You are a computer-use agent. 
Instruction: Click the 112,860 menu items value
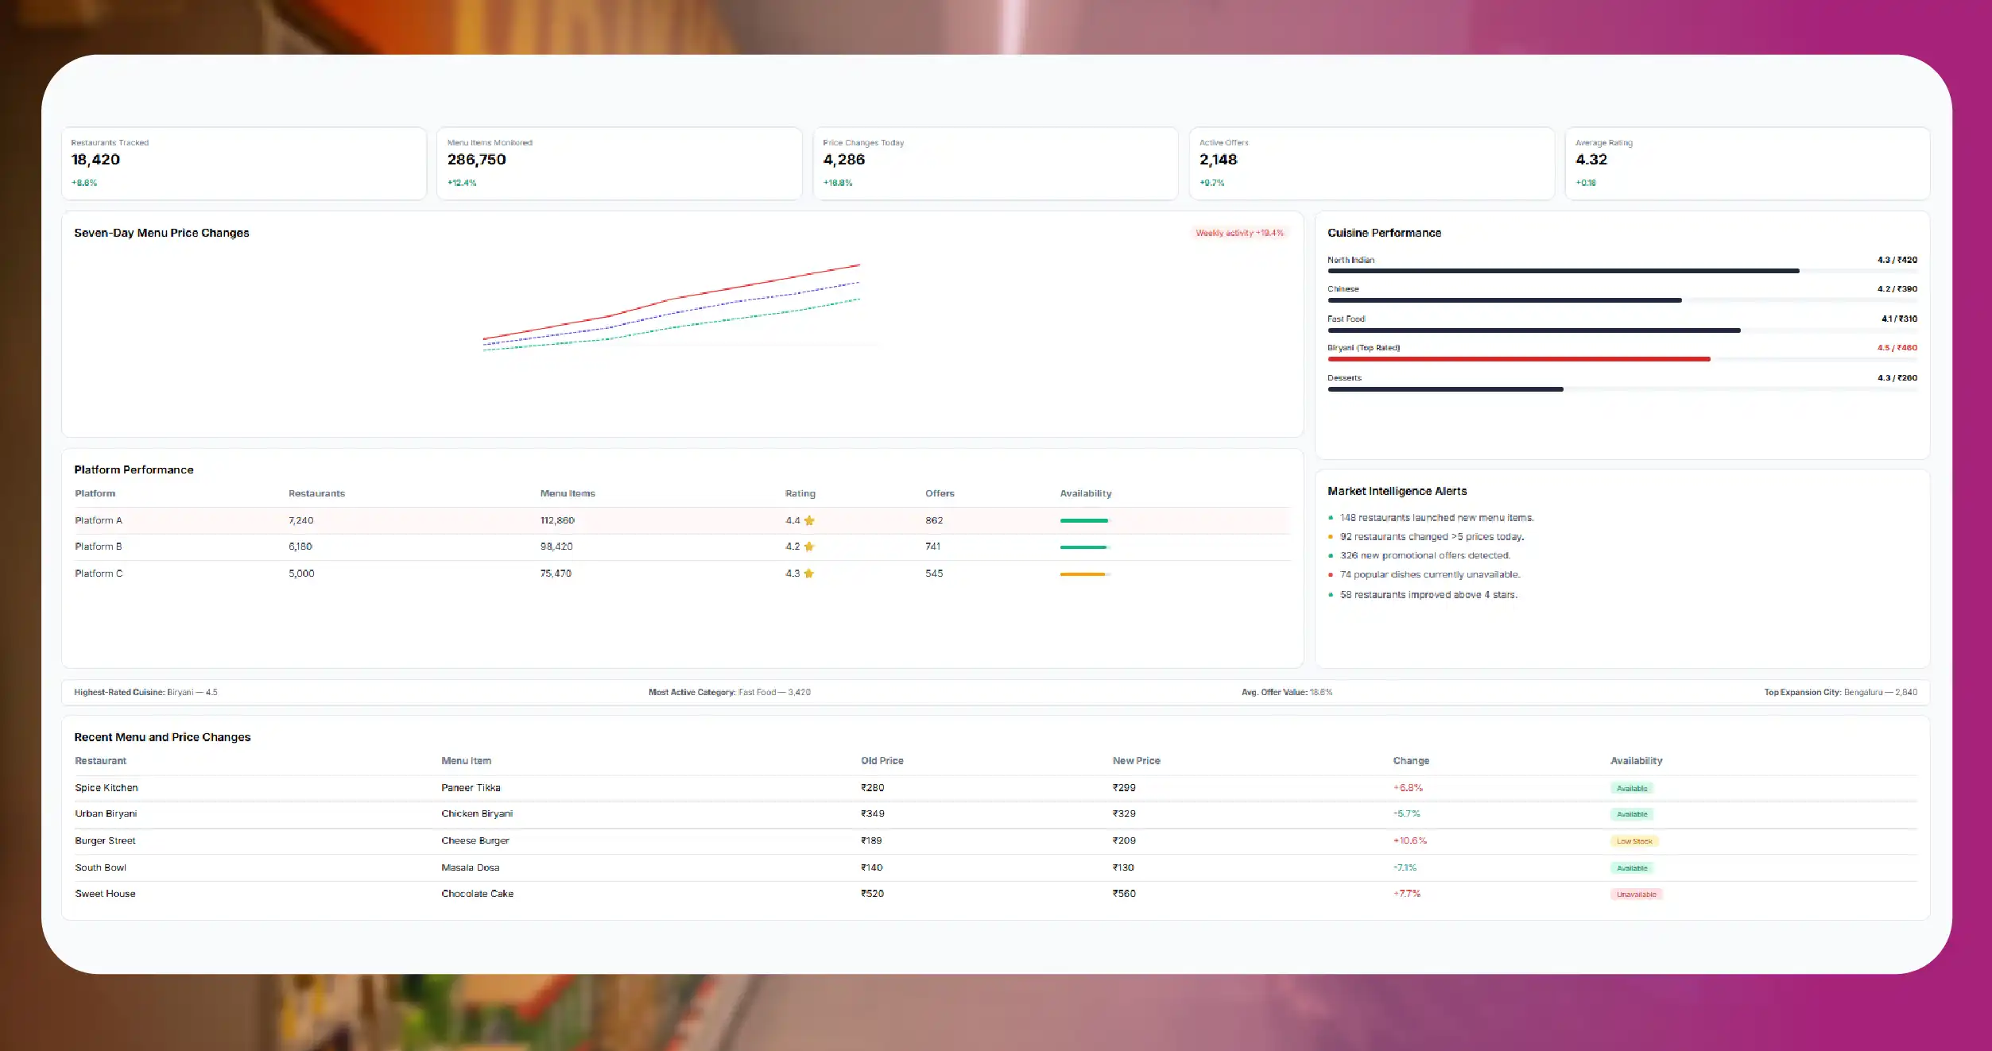tap(557, 520)
